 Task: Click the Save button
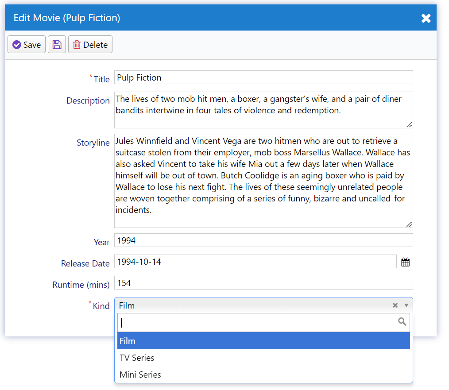26,44
